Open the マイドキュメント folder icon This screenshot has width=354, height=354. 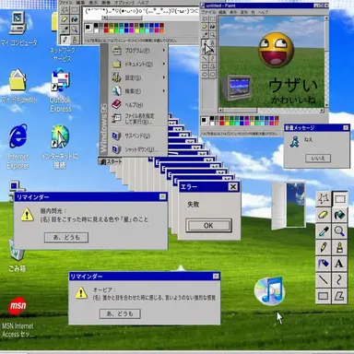pyautogui.click(x=18, y=86)
